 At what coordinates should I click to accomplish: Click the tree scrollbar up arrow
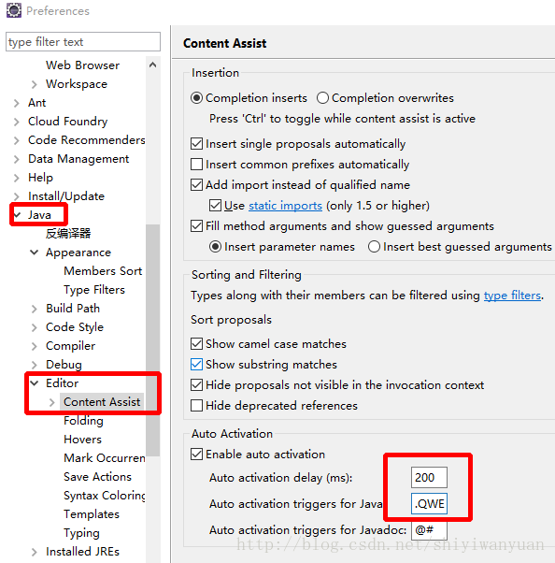point(153,65)
